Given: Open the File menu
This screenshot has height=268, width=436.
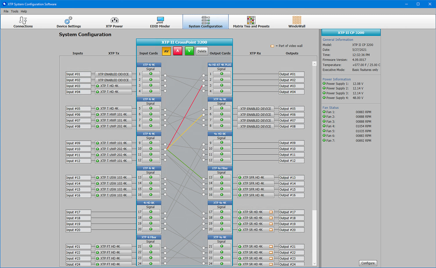Looking at the screenshot, I should pyautogui.click(x=6, y=11).
